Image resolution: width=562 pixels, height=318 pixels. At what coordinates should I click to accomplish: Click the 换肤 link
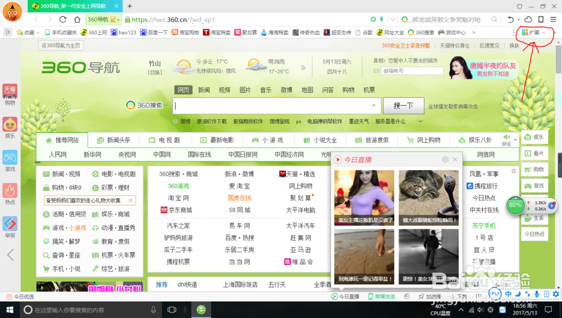pos(514,46)
